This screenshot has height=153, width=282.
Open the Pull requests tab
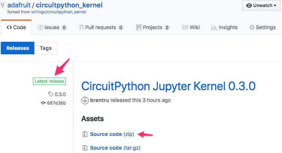101,27
